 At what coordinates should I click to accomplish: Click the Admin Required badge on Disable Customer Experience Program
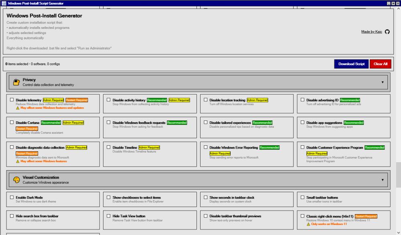(317, 153)
